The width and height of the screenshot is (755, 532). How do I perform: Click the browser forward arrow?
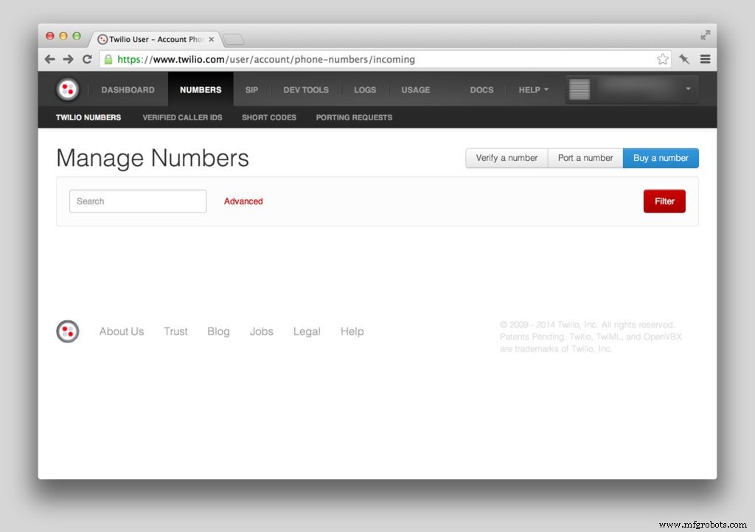click(x=68, y=59)
